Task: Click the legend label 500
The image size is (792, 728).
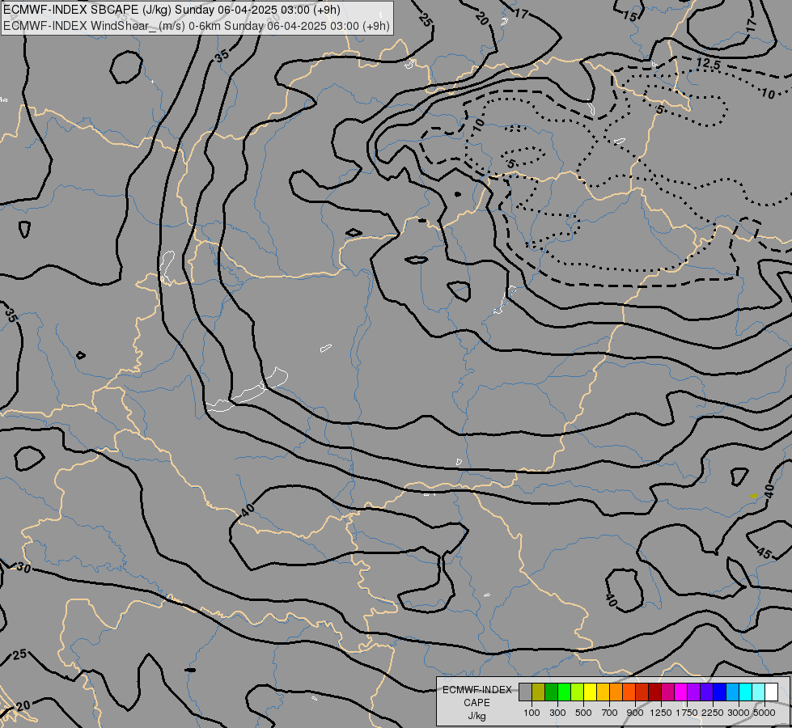Action: [583, 713]
